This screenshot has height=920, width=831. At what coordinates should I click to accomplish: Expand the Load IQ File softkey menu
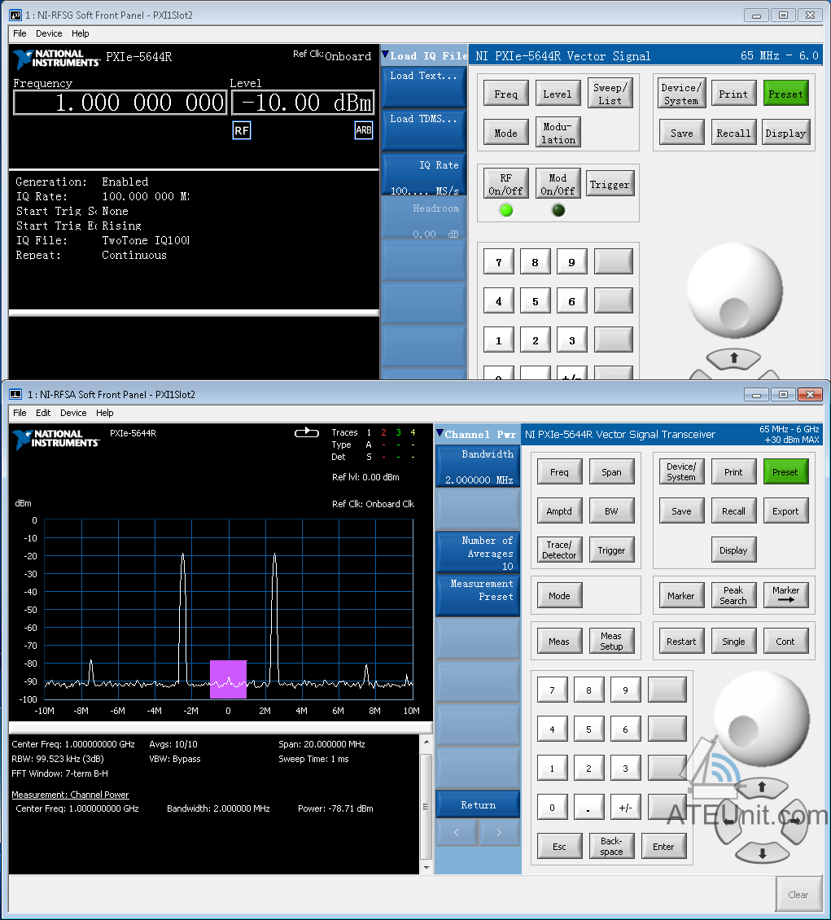pyautogui.click(x=425, y=55)
